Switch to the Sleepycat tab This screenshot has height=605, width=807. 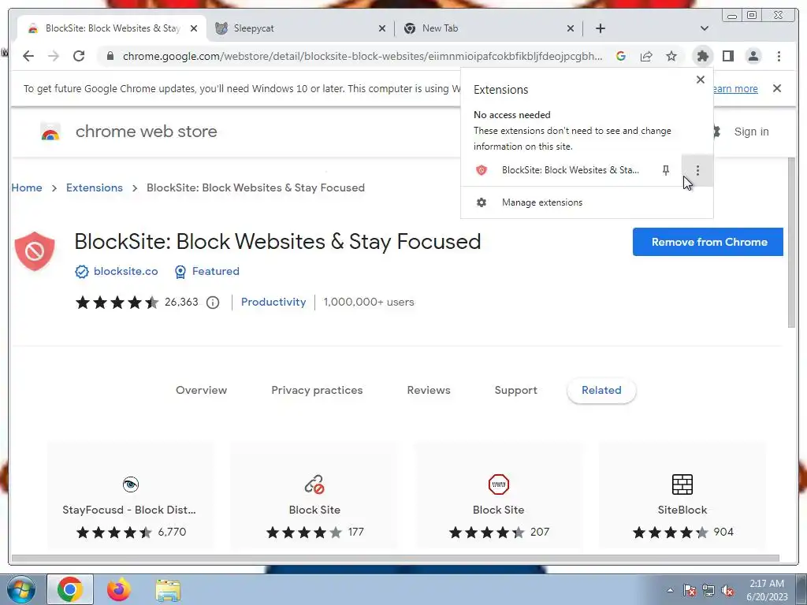[x=300, y=28]
